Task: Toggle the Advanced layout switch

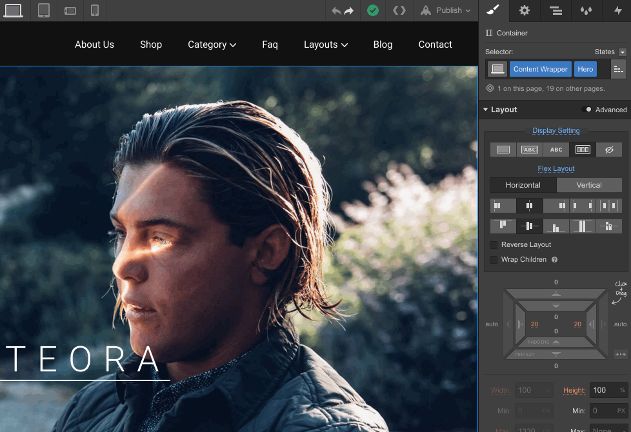Action: [x=586, y=110]
